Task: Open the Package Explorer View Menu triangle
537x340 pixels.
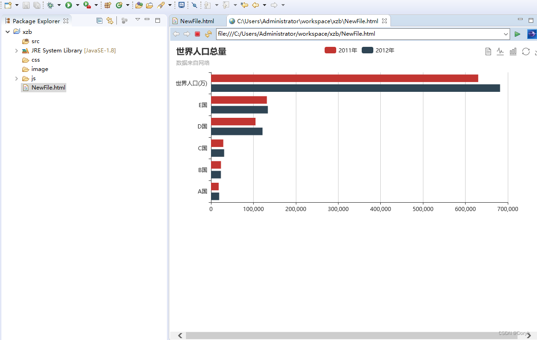Action: [x=137, y=19]
